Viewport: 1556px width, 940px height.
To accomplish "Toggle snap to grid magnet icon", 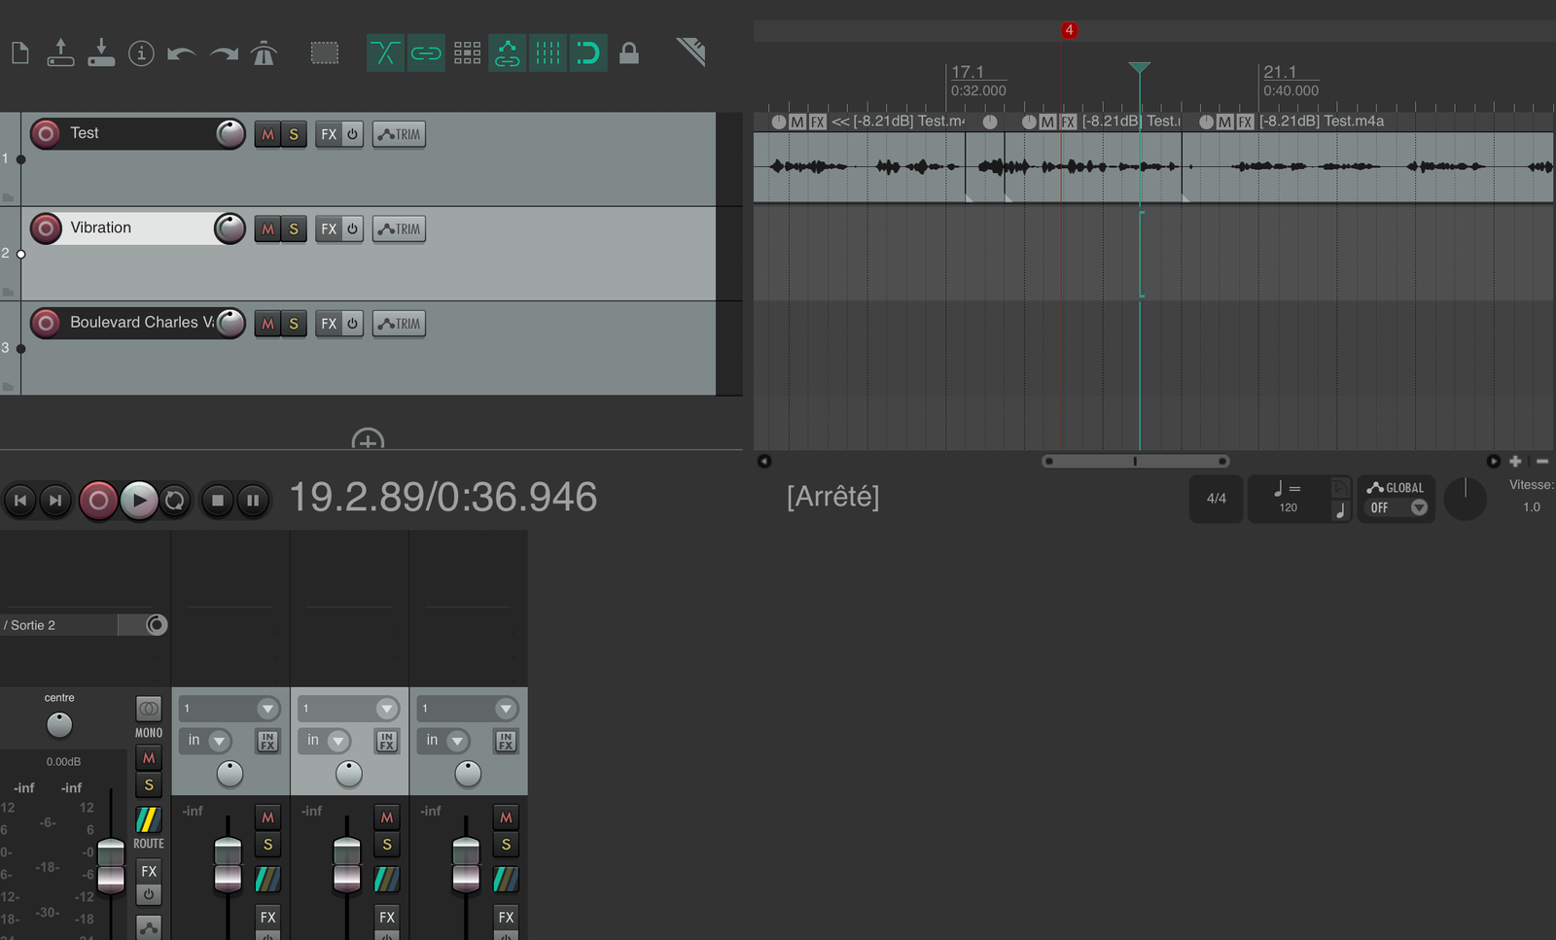I will (587, 53).
